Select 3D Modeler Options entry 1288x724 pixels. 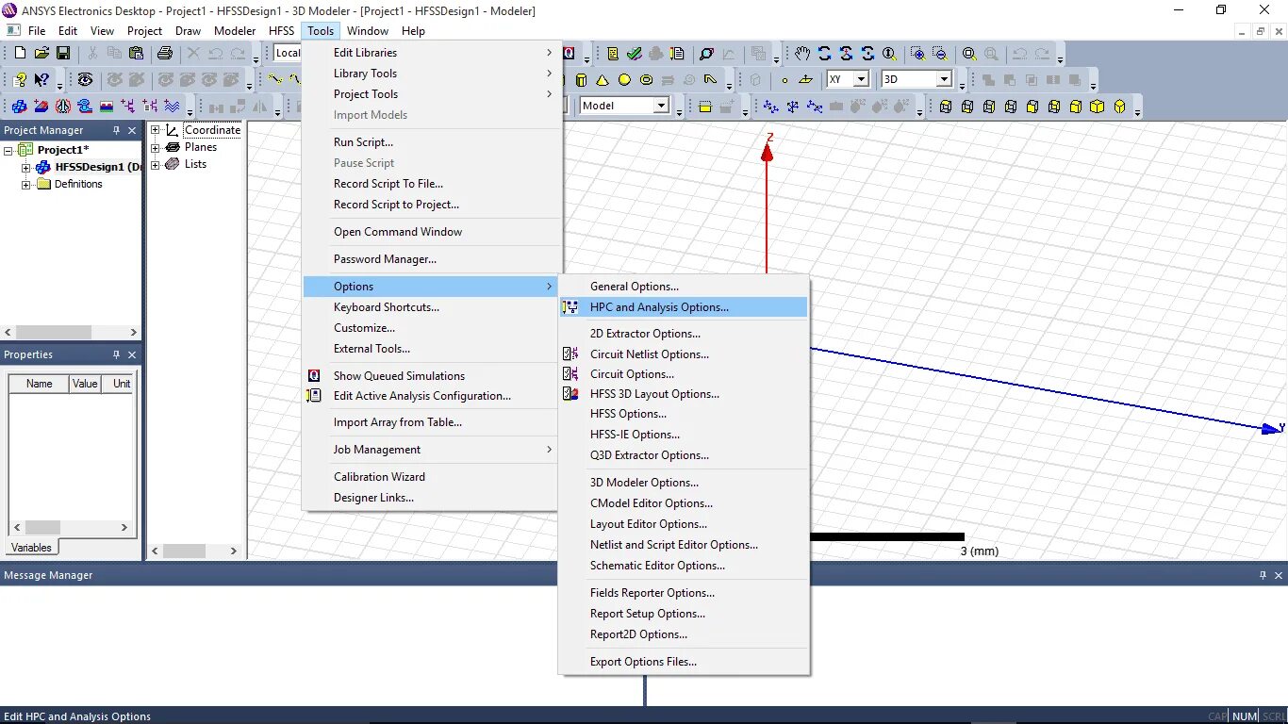click(684, 483)
